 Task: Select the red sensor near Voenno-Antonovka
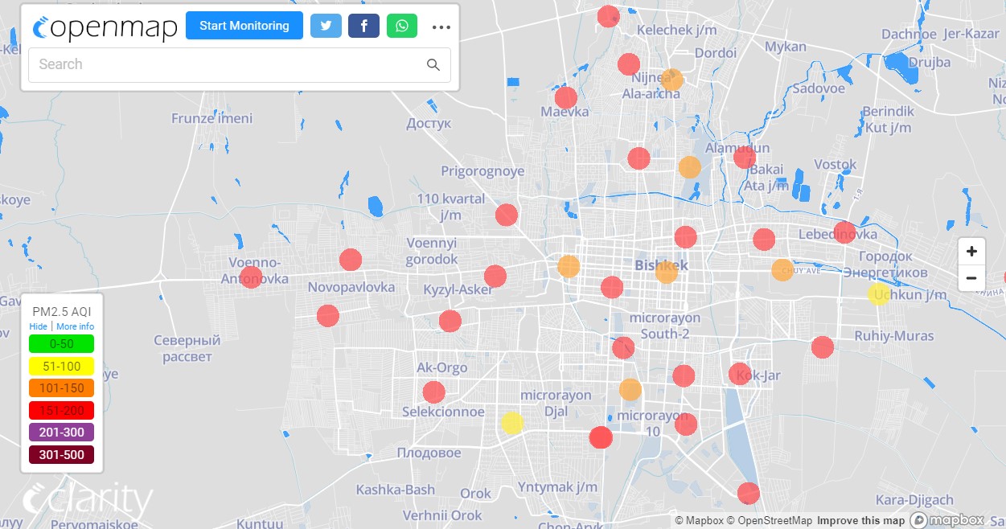pos(251,277)
